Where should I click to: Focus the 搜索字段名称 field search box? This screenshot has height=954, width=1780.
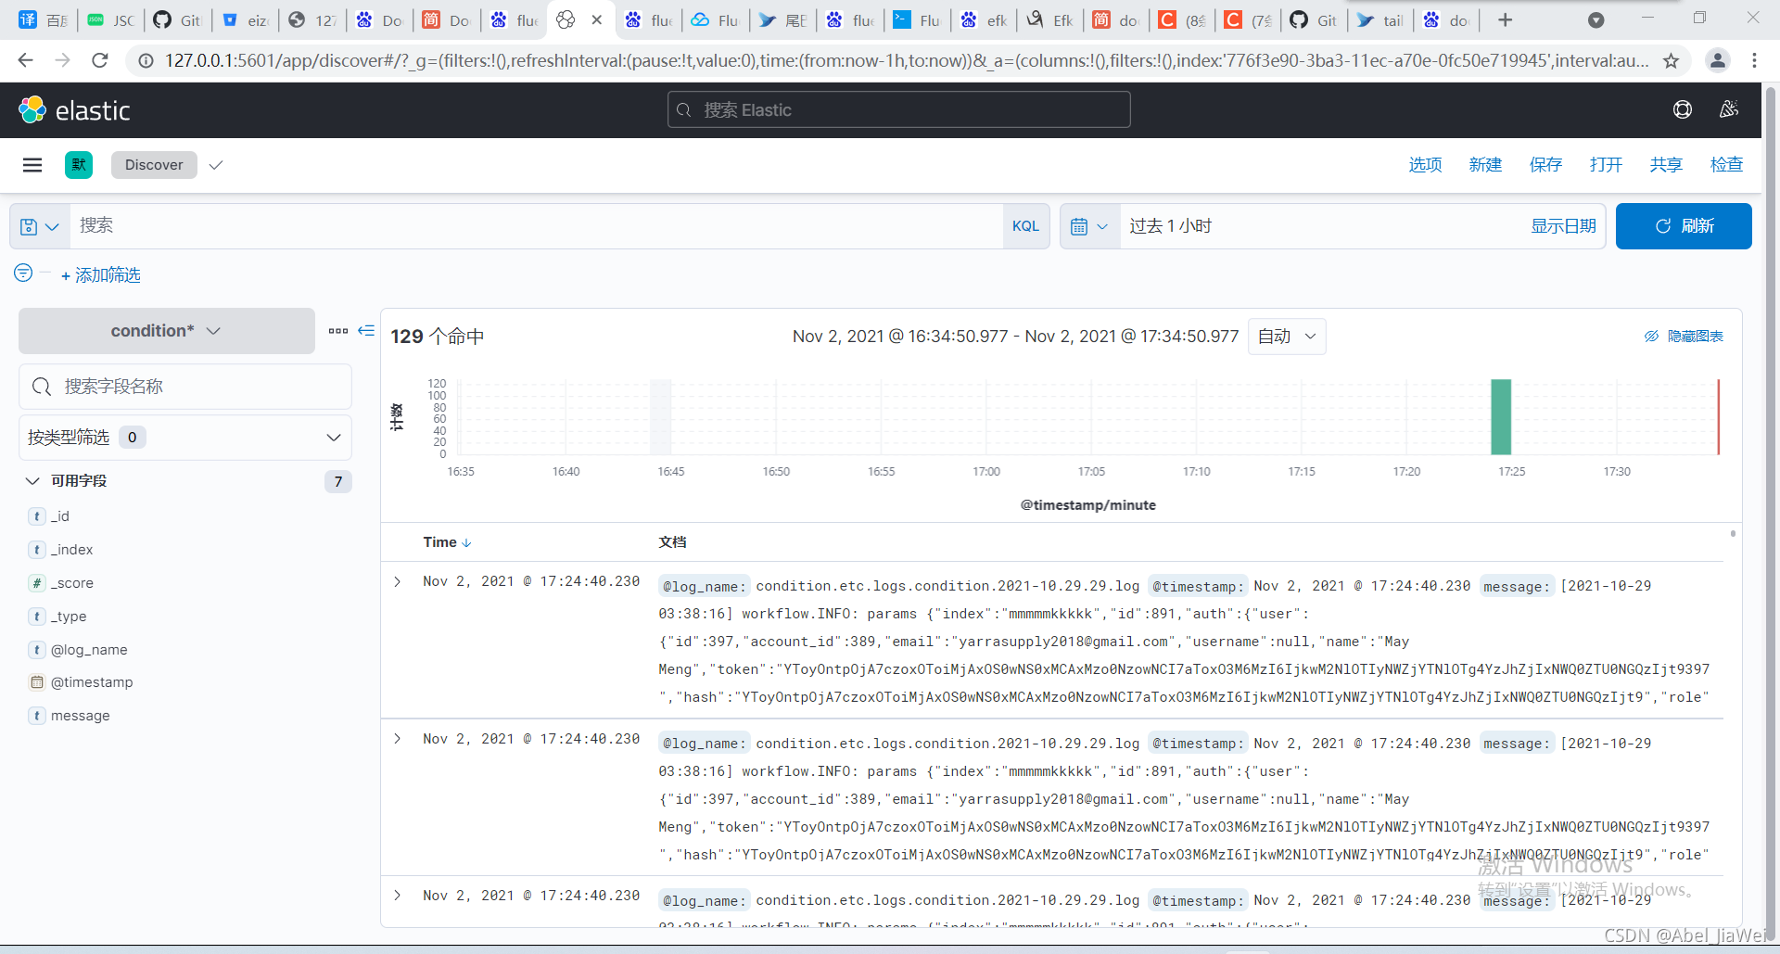(x=185, y=387)
